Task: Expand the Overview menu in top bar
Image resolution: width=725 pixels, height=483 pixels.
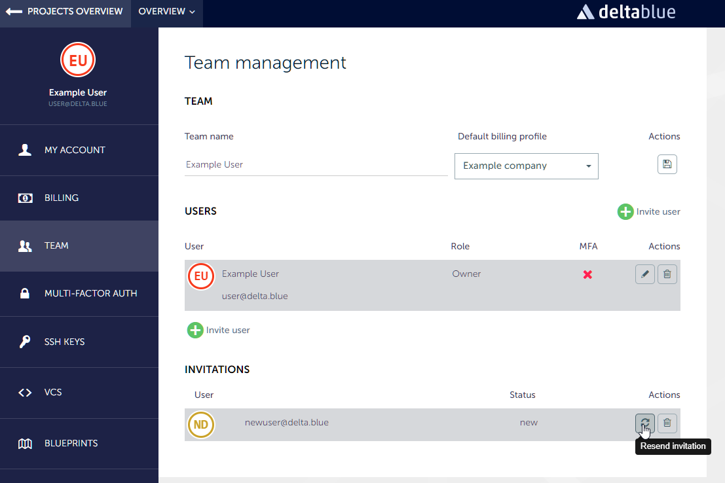Action: (x=166, y=12)
